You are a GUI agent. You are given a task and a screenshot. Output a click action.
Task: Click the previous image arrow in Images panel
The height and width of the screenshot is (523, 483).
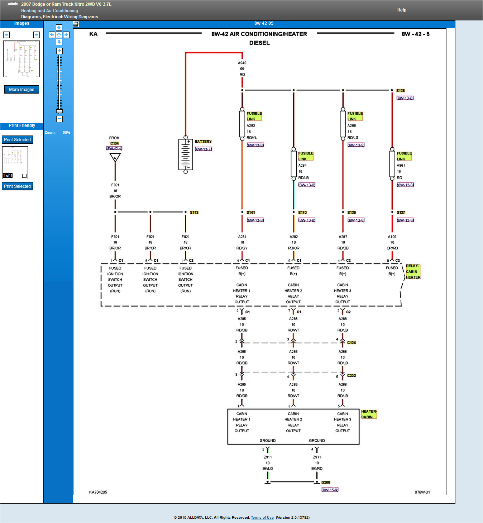(6, 34)
